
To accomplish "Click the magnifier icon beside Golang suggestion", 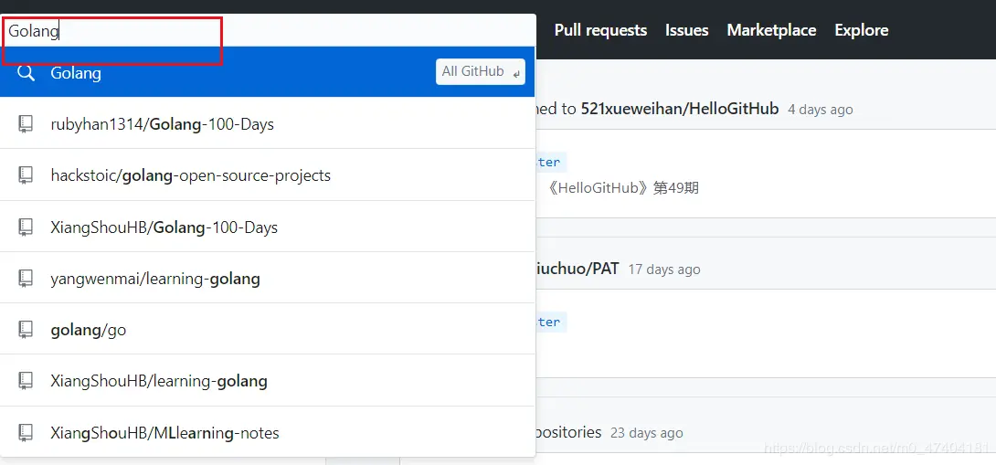I will 26,73.
